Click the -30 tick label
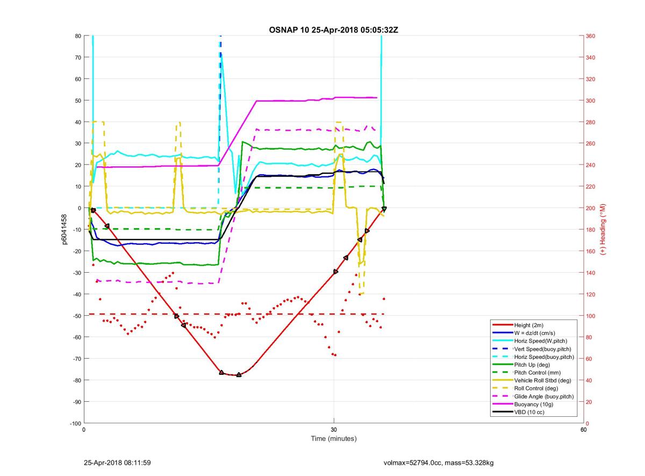 pyautogui.click(x=76, y=273)
